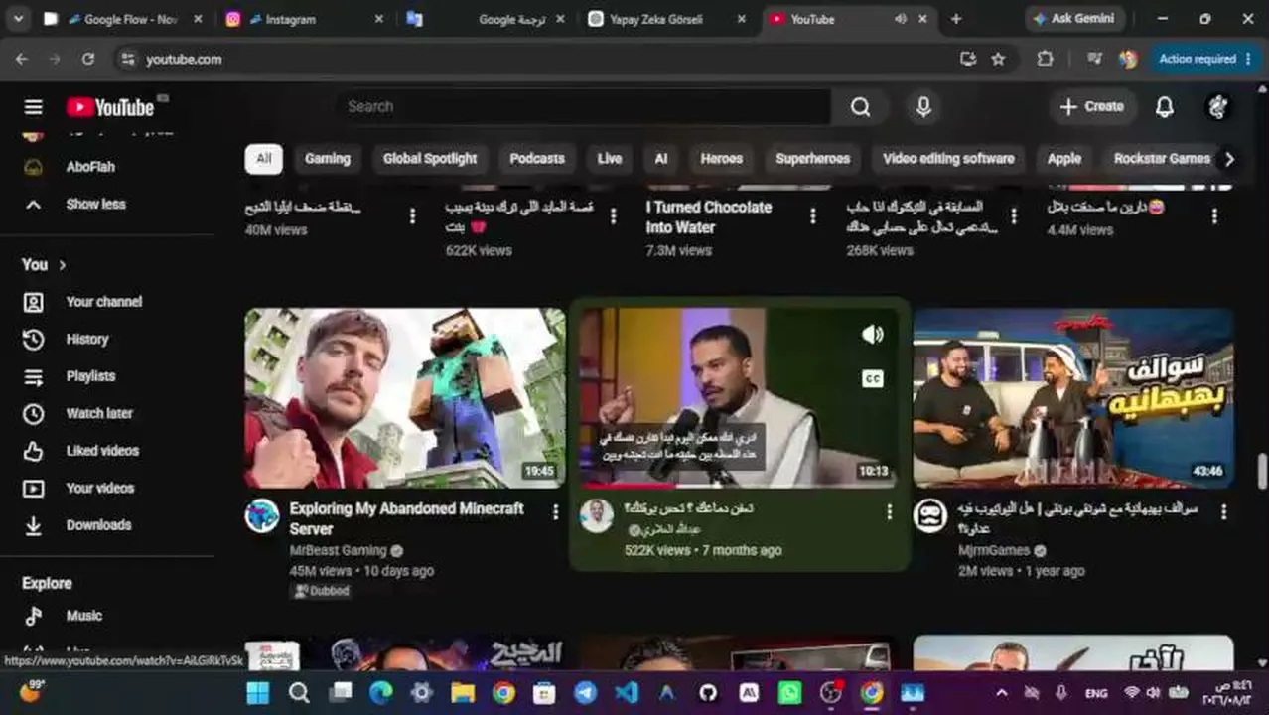Screen dimensions: 1269x715
Task: Open the MjrmGames 43:46 video thumbnail
Action: [1073, 397]
